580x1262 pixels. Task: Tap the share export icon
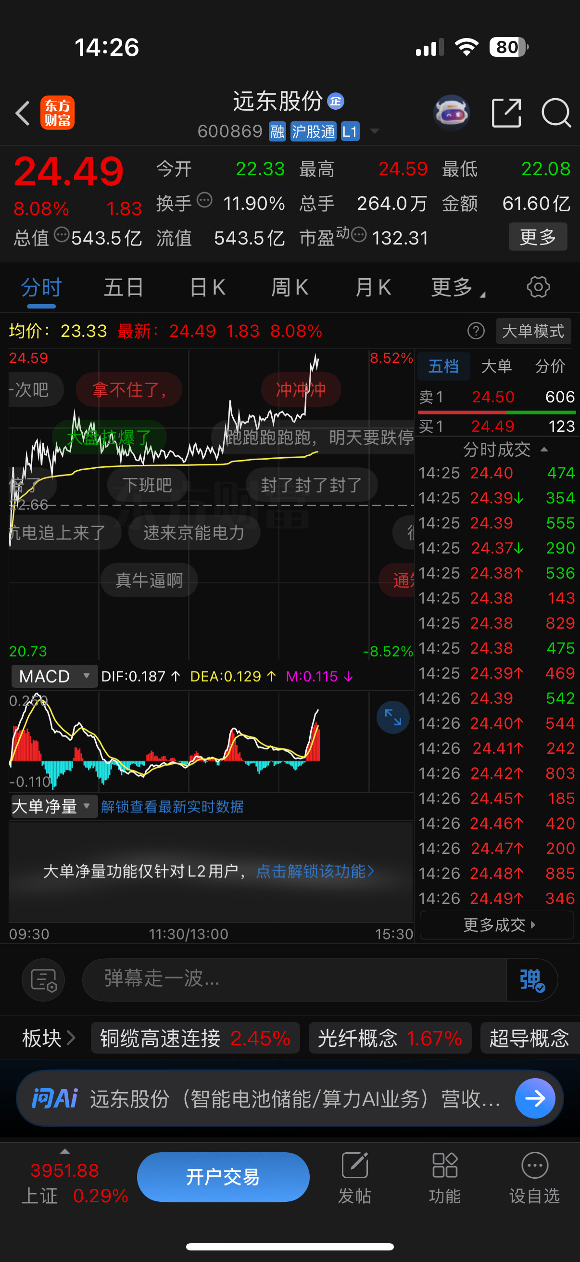tap(506, 113)
